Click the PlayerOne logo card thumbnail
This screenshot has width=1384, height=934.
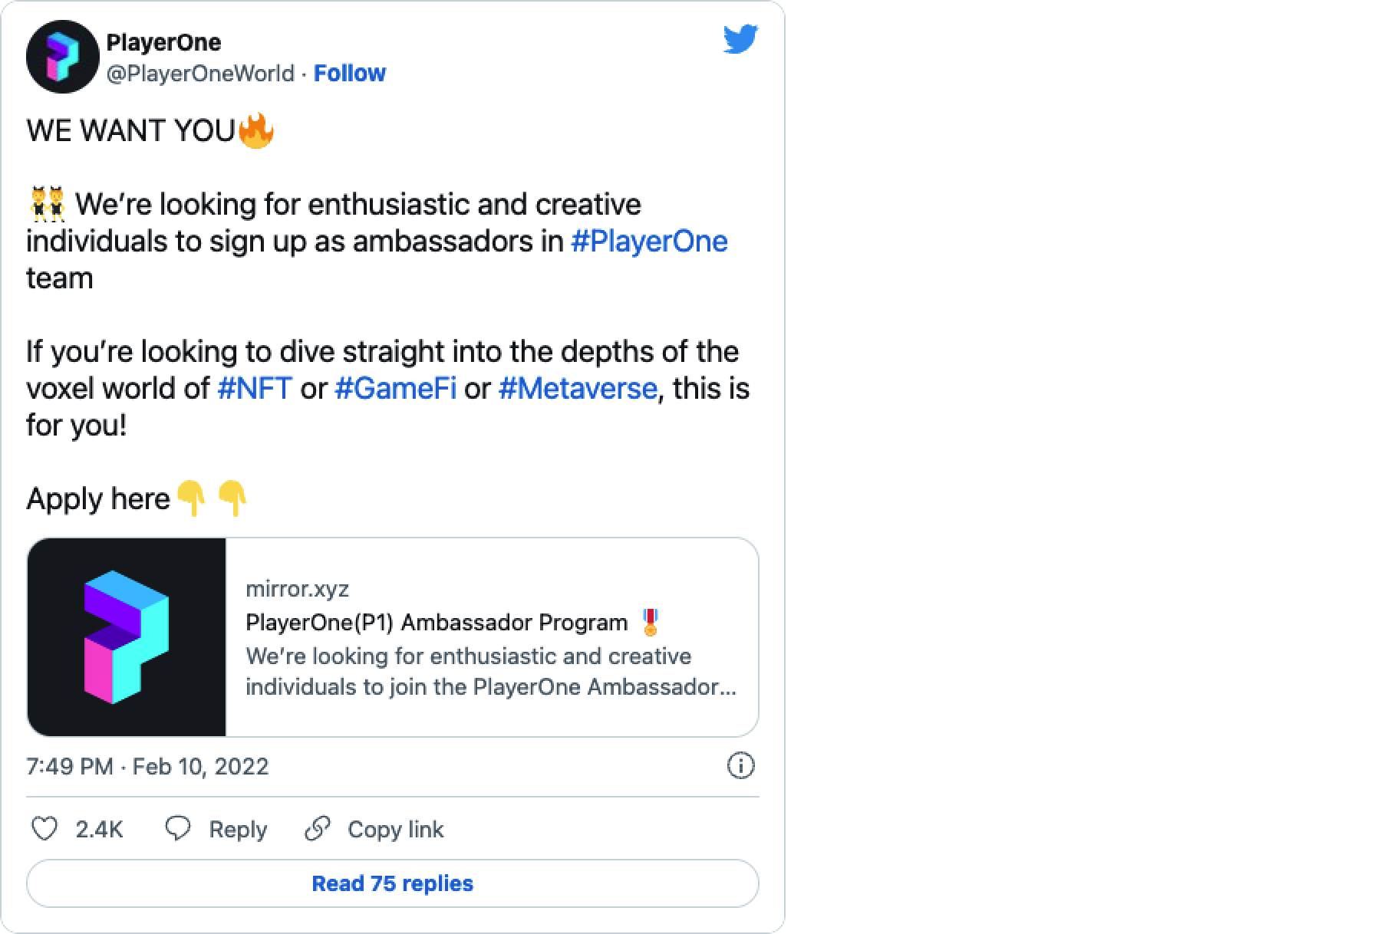[127, 636]
